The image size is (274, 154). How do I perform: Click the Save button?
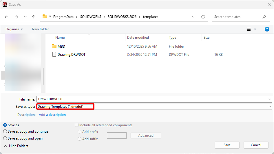point(227,145)
